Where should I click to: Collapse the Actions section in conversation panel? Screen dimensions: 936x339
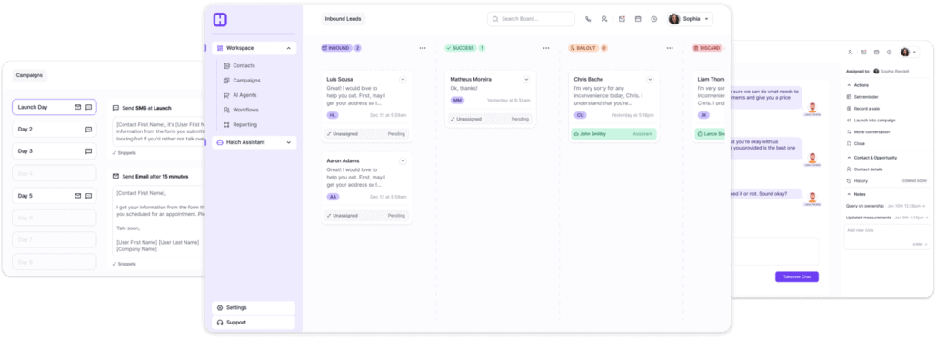coord(849,85)
